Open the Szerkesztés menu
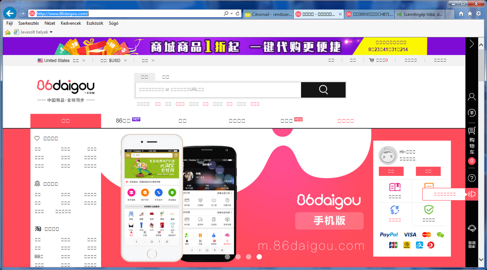This screenshot has width=487, height=270. (29, 23)
